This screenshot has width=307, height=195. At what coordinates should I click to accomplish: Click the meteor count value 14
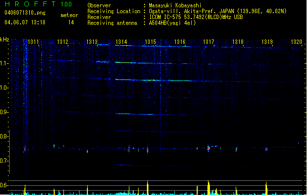[71, 22]
